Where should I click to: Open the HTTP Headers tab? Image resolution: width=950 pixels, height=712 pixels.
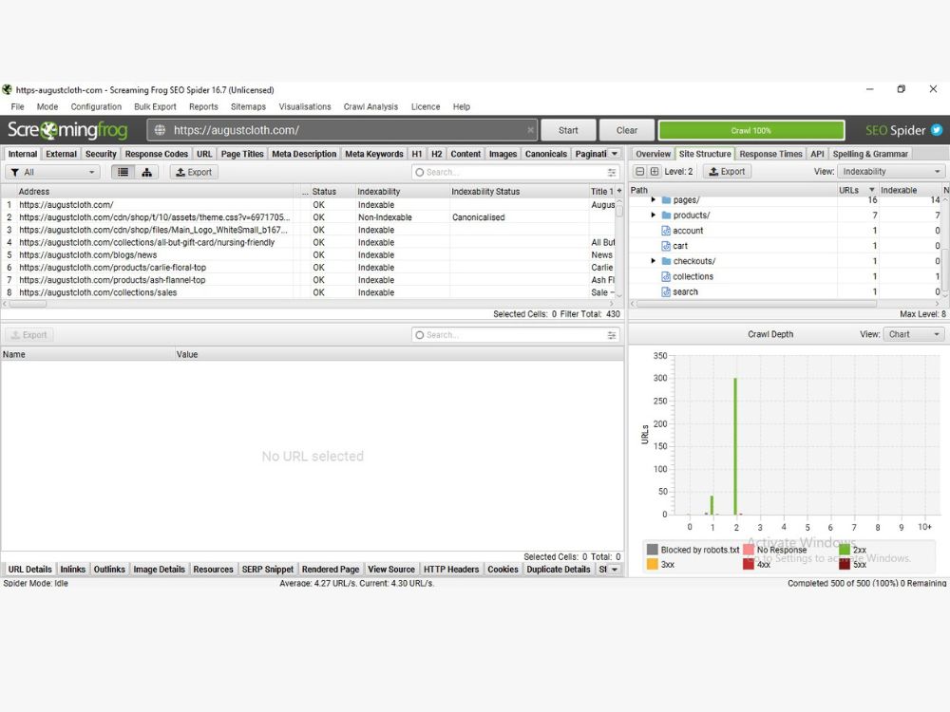tap(451, 569)
